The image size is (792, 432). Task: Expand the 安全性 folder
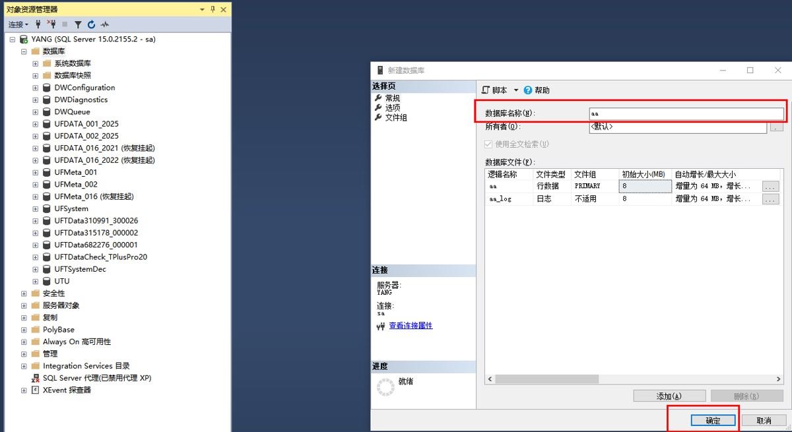[24, 293]
